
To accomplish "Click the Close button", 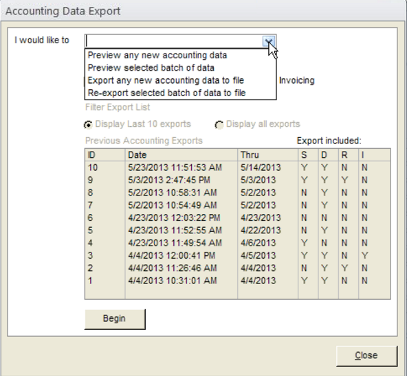I will point(366,355).
